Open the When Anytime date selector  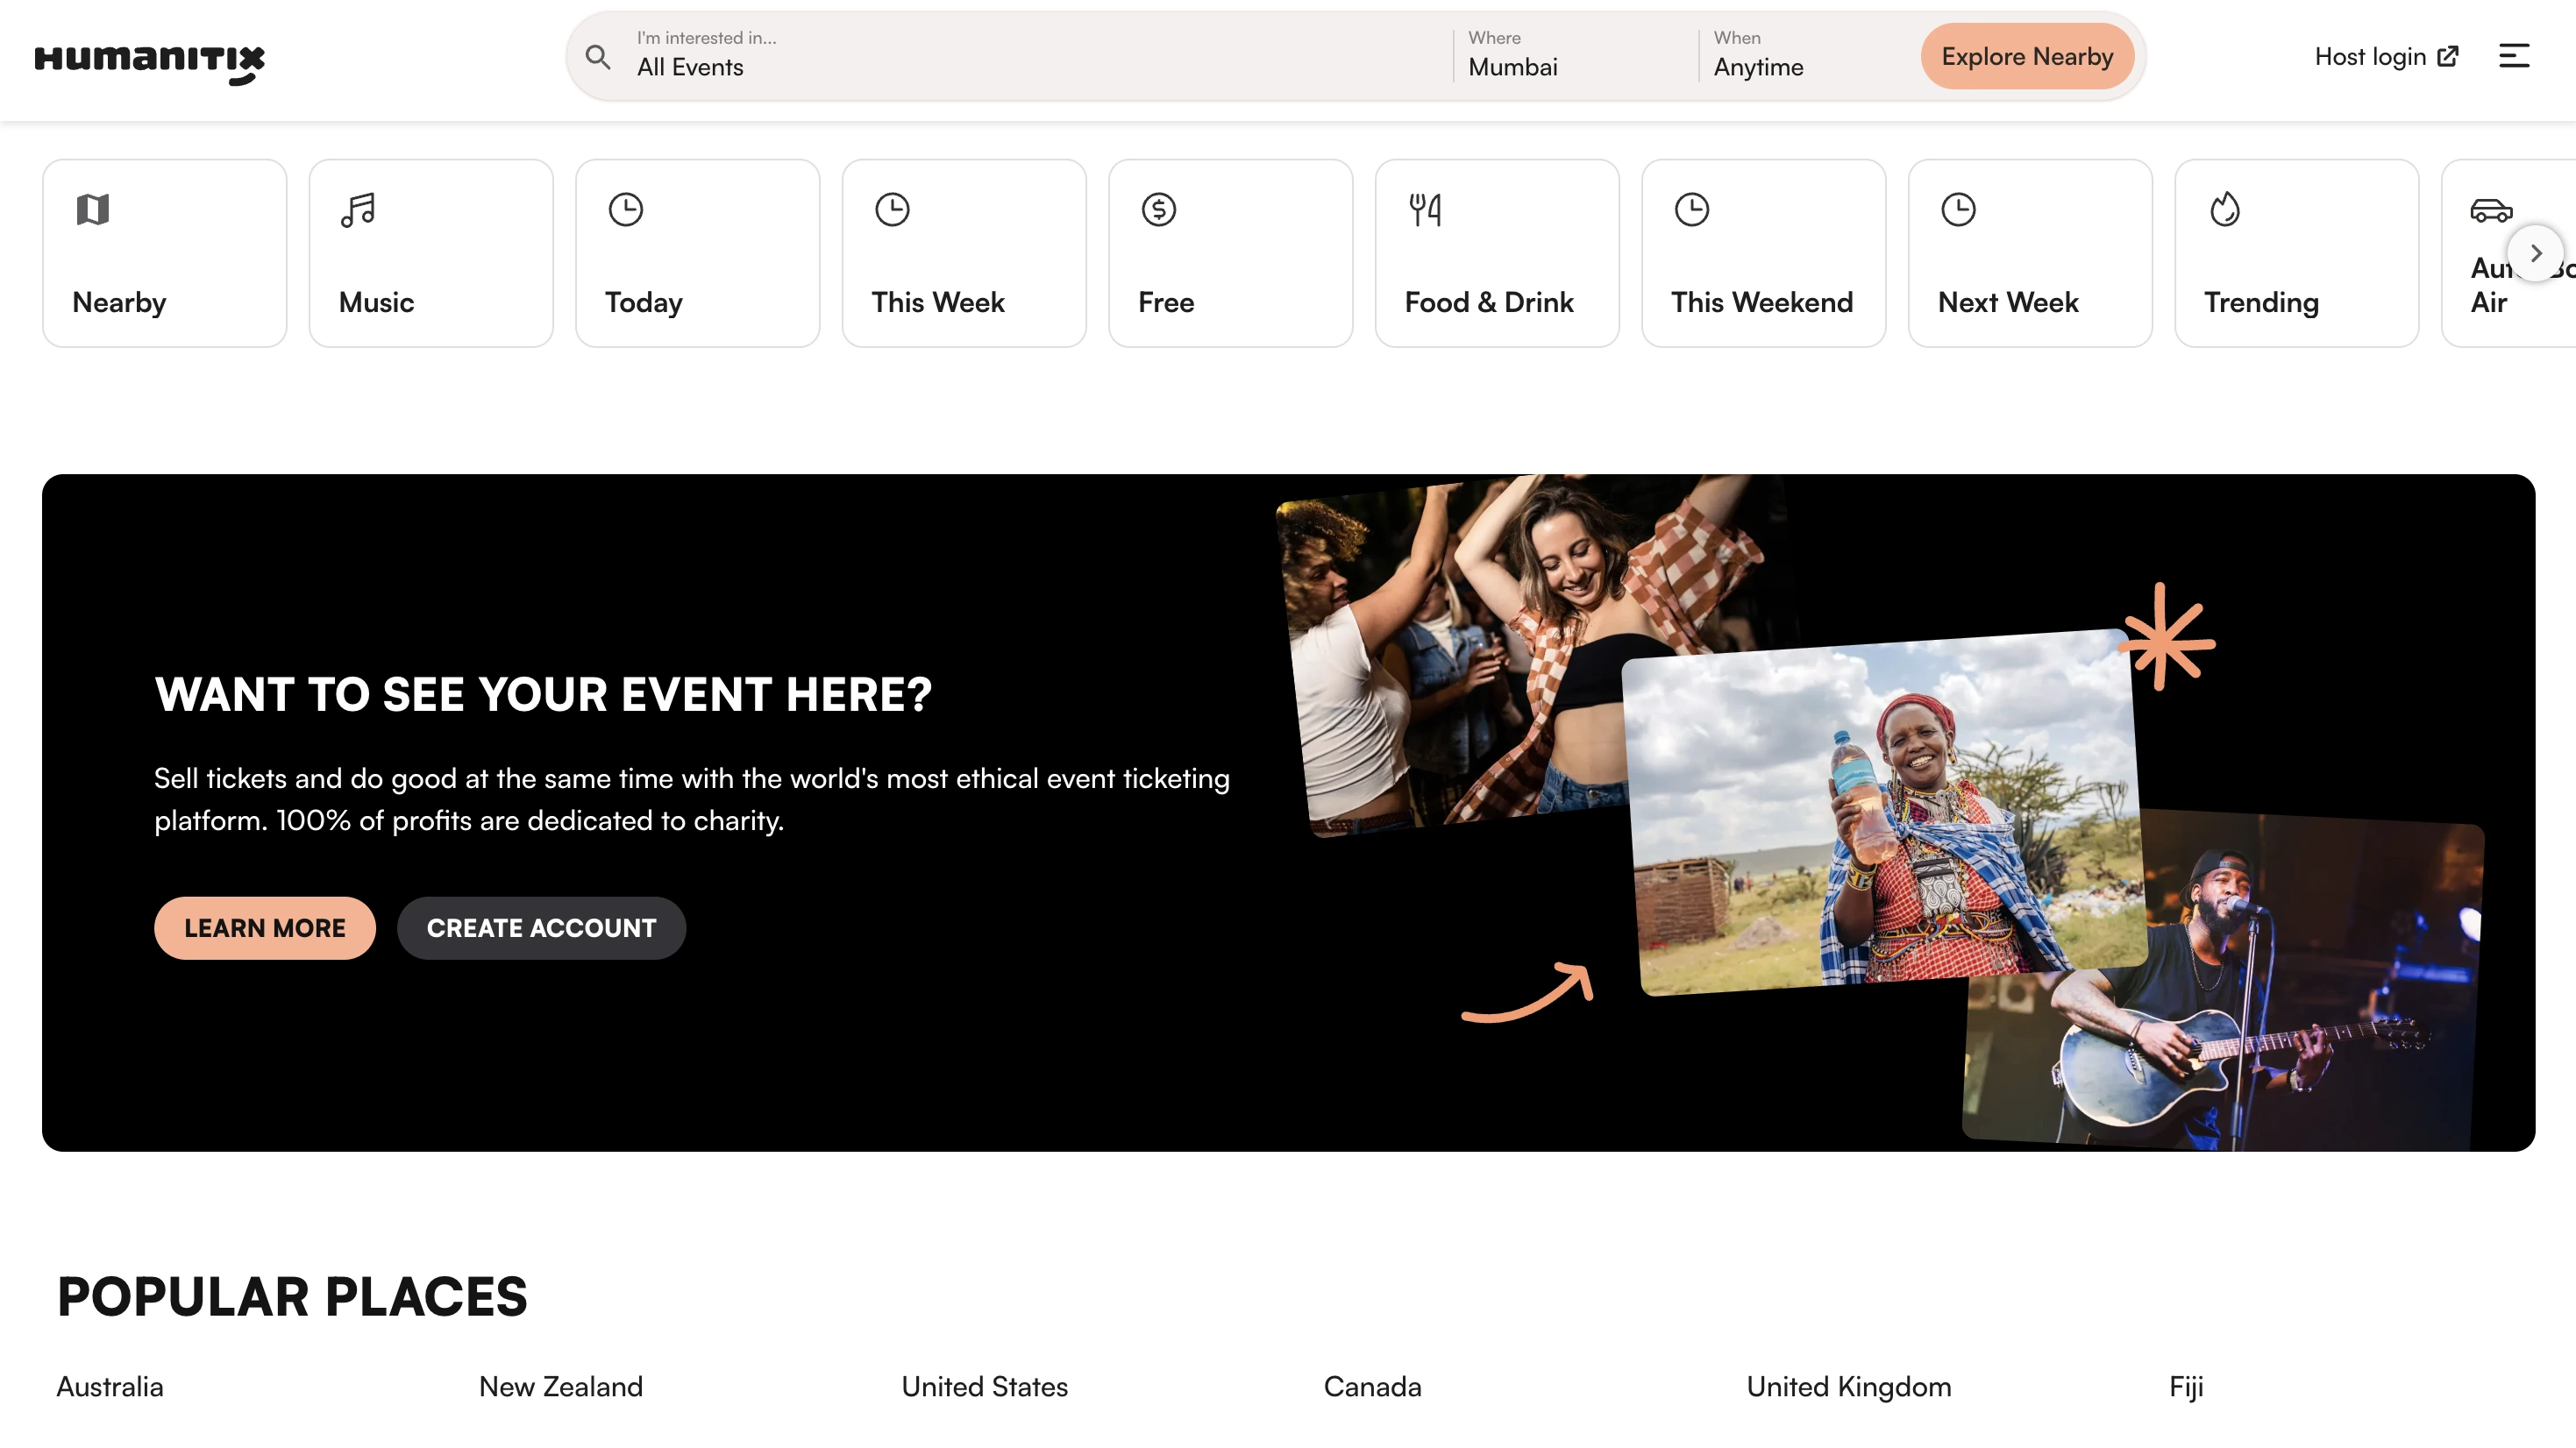coord(1800,56)
